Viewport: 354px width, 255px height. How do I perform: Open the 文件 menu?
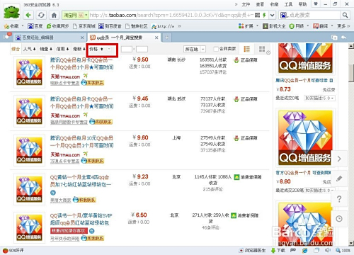246,4
